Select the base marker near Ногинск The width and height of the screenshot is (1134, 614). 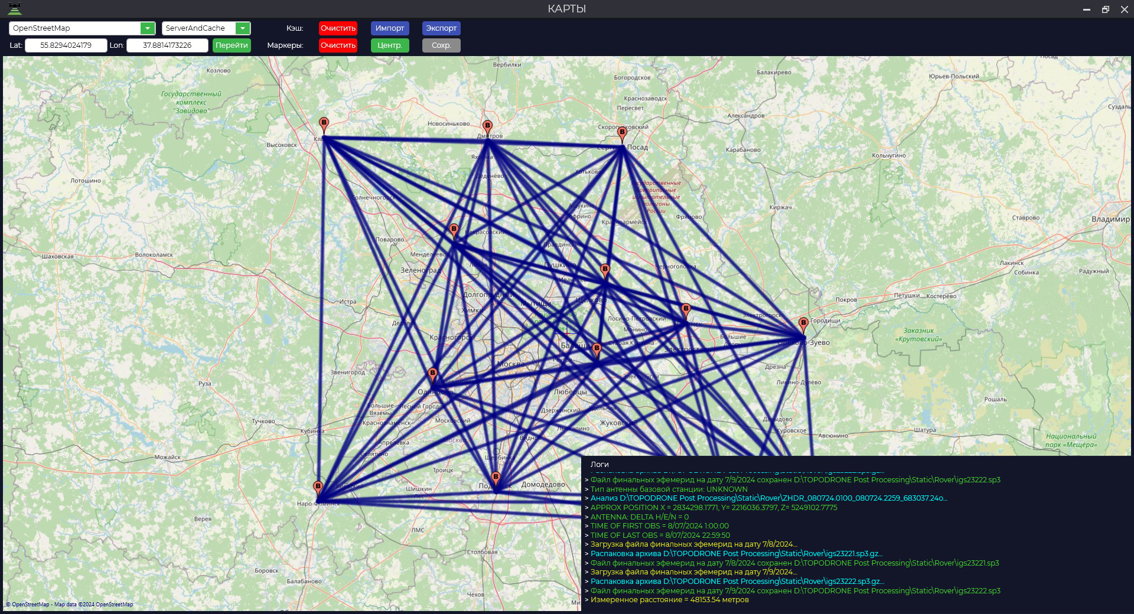coord(686,311)
